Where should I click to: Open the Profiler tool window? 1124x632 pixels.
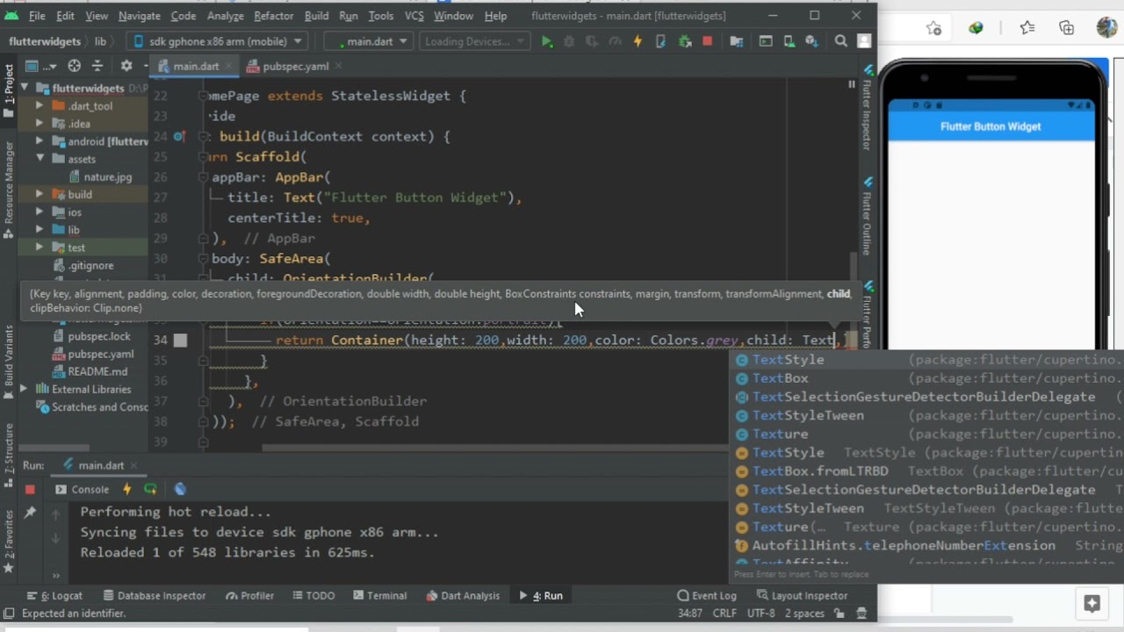click(249, 596)
